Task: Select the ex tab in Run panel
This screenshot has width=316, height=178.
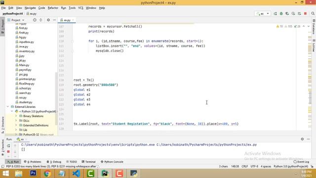Action: [x=22, y=139]
